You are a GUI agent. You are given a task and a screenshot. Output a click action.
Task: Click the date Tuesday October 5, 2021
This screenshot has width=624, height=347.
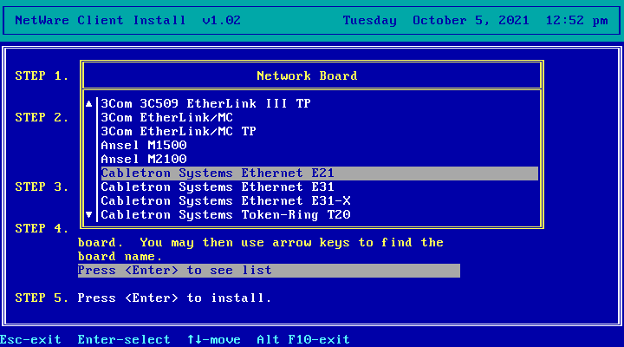(436, 20)
